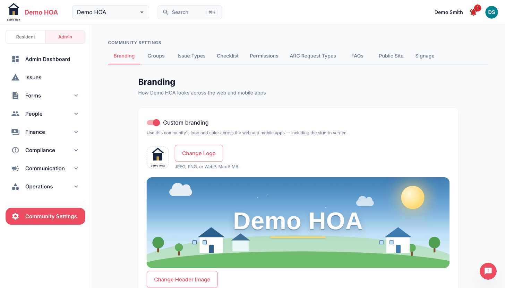Open the FAQs tab
505x288 pixels.
point(357,56)
